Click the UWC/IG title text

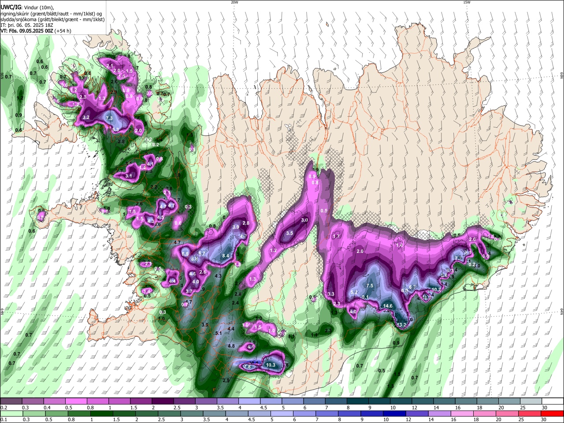10,7
